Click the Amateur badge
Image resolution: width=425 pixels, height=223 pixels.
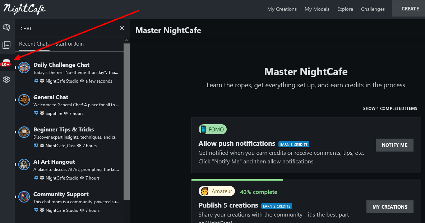[x=217, y=191]
